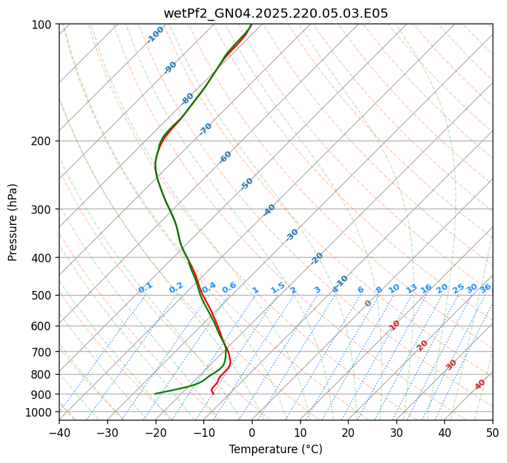The height and width of the screenshot is (463, 507).
Task: Select the Temperature (°C) x-axis label
Action: point(275,449)
